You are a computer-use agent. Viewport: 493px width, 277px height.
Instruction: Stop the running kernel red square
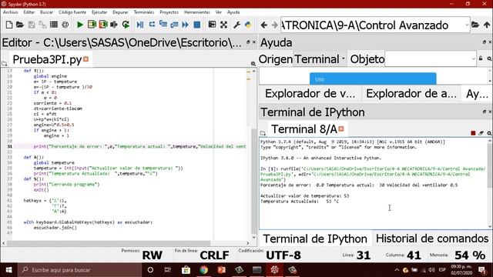click(473, 133)
